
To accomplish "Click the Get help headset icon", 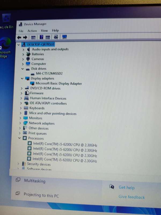I will [x=112, y=187].
